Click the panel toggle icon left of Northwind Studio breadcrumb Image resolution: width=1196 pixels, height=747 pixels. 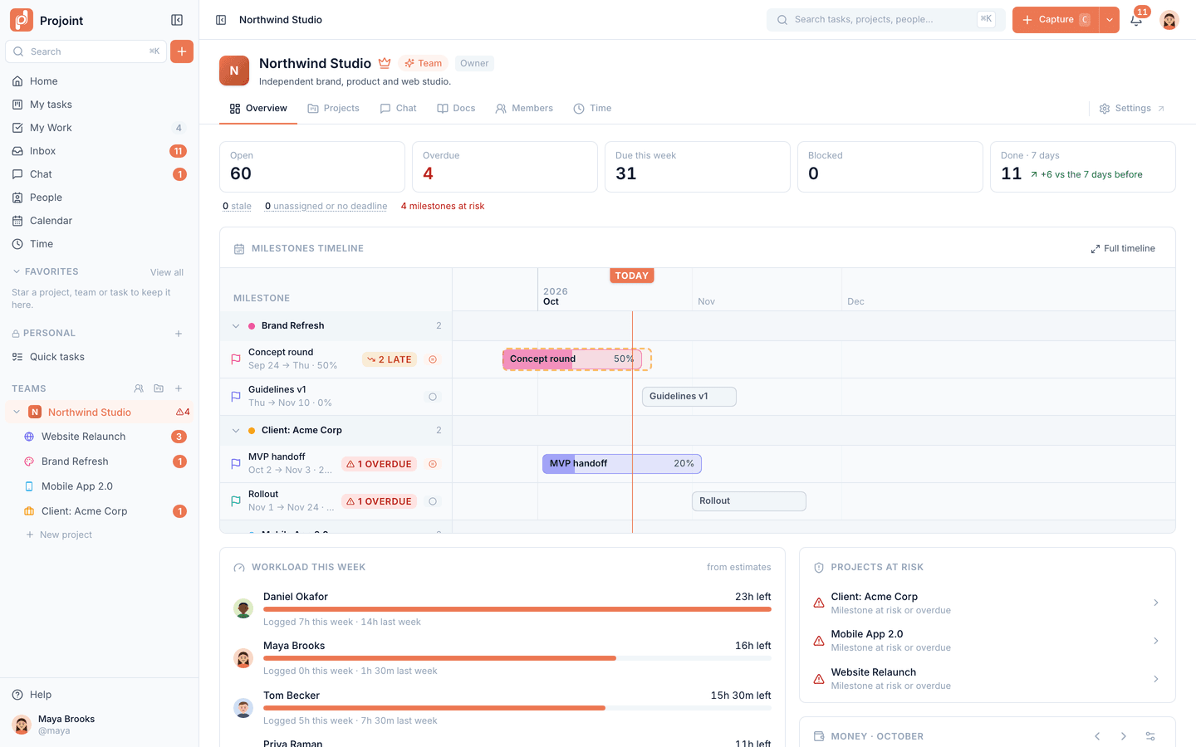click(221, 20)
